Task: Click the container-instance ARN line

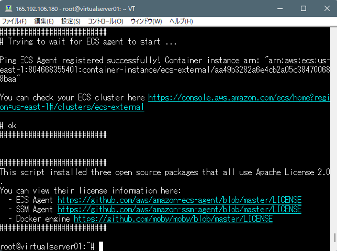Action: pyautogui.click(x=165, y=70)
